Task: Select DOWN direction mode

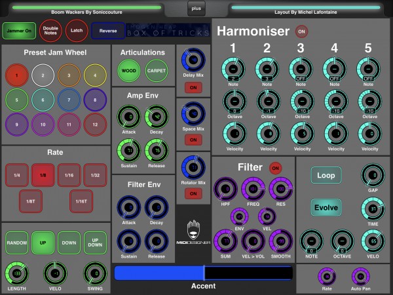Action: tap(69, 243)
